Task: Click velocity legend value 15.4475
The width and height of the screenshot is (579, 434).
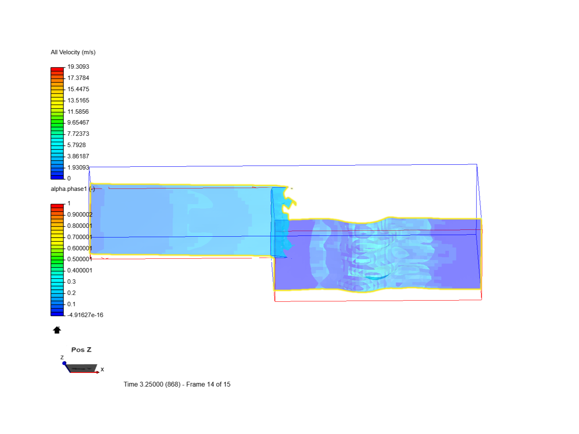Action: [x=78, y=89]
